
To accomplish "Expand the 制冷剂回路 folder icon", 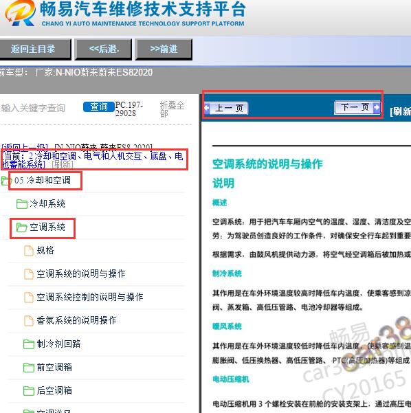I will coord(29,344).
